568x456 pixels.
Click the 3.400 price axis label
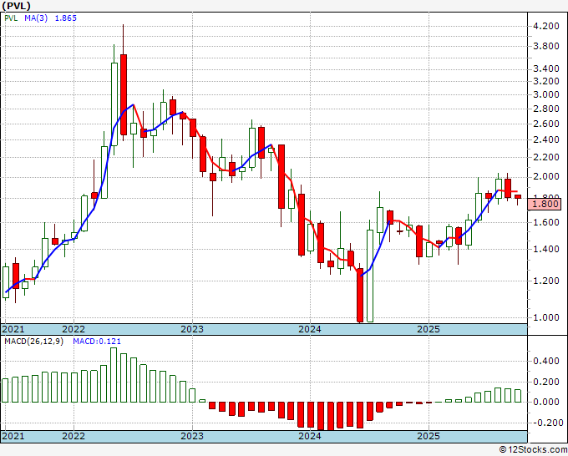click(546, 68)
